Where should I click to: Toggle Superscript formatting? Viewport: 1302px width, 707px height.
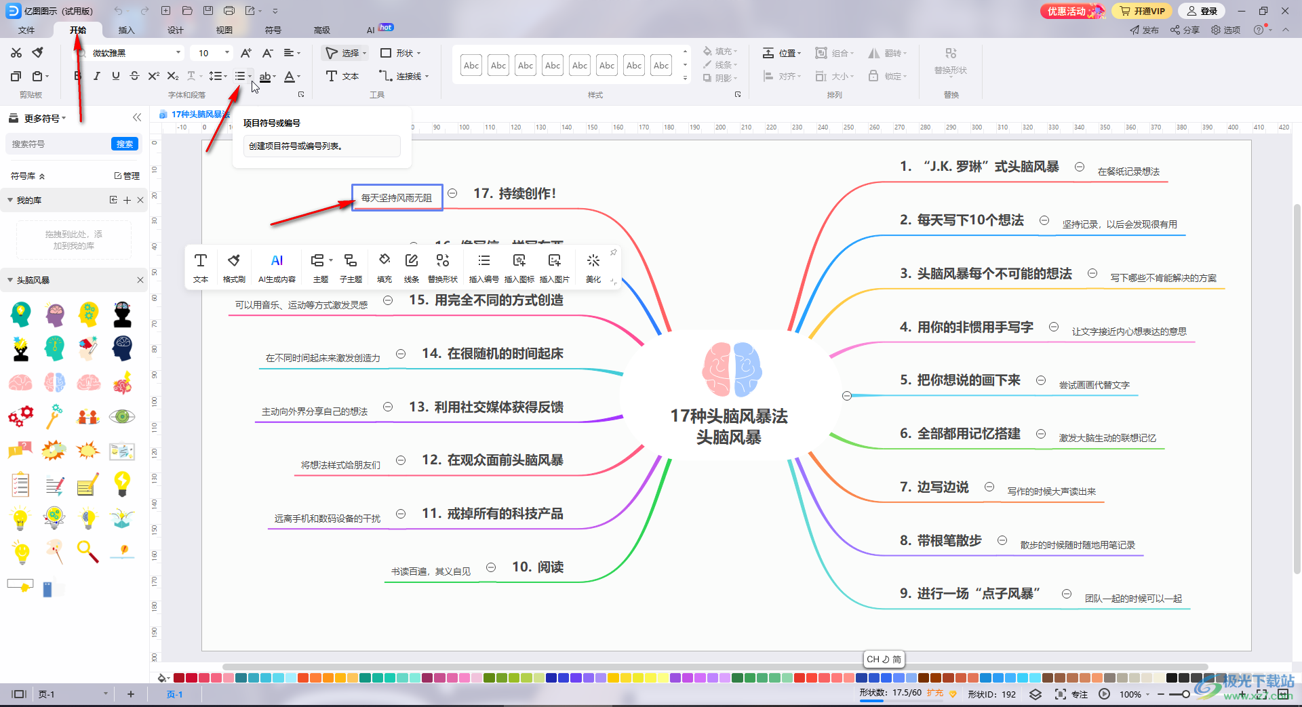(153, 76)
